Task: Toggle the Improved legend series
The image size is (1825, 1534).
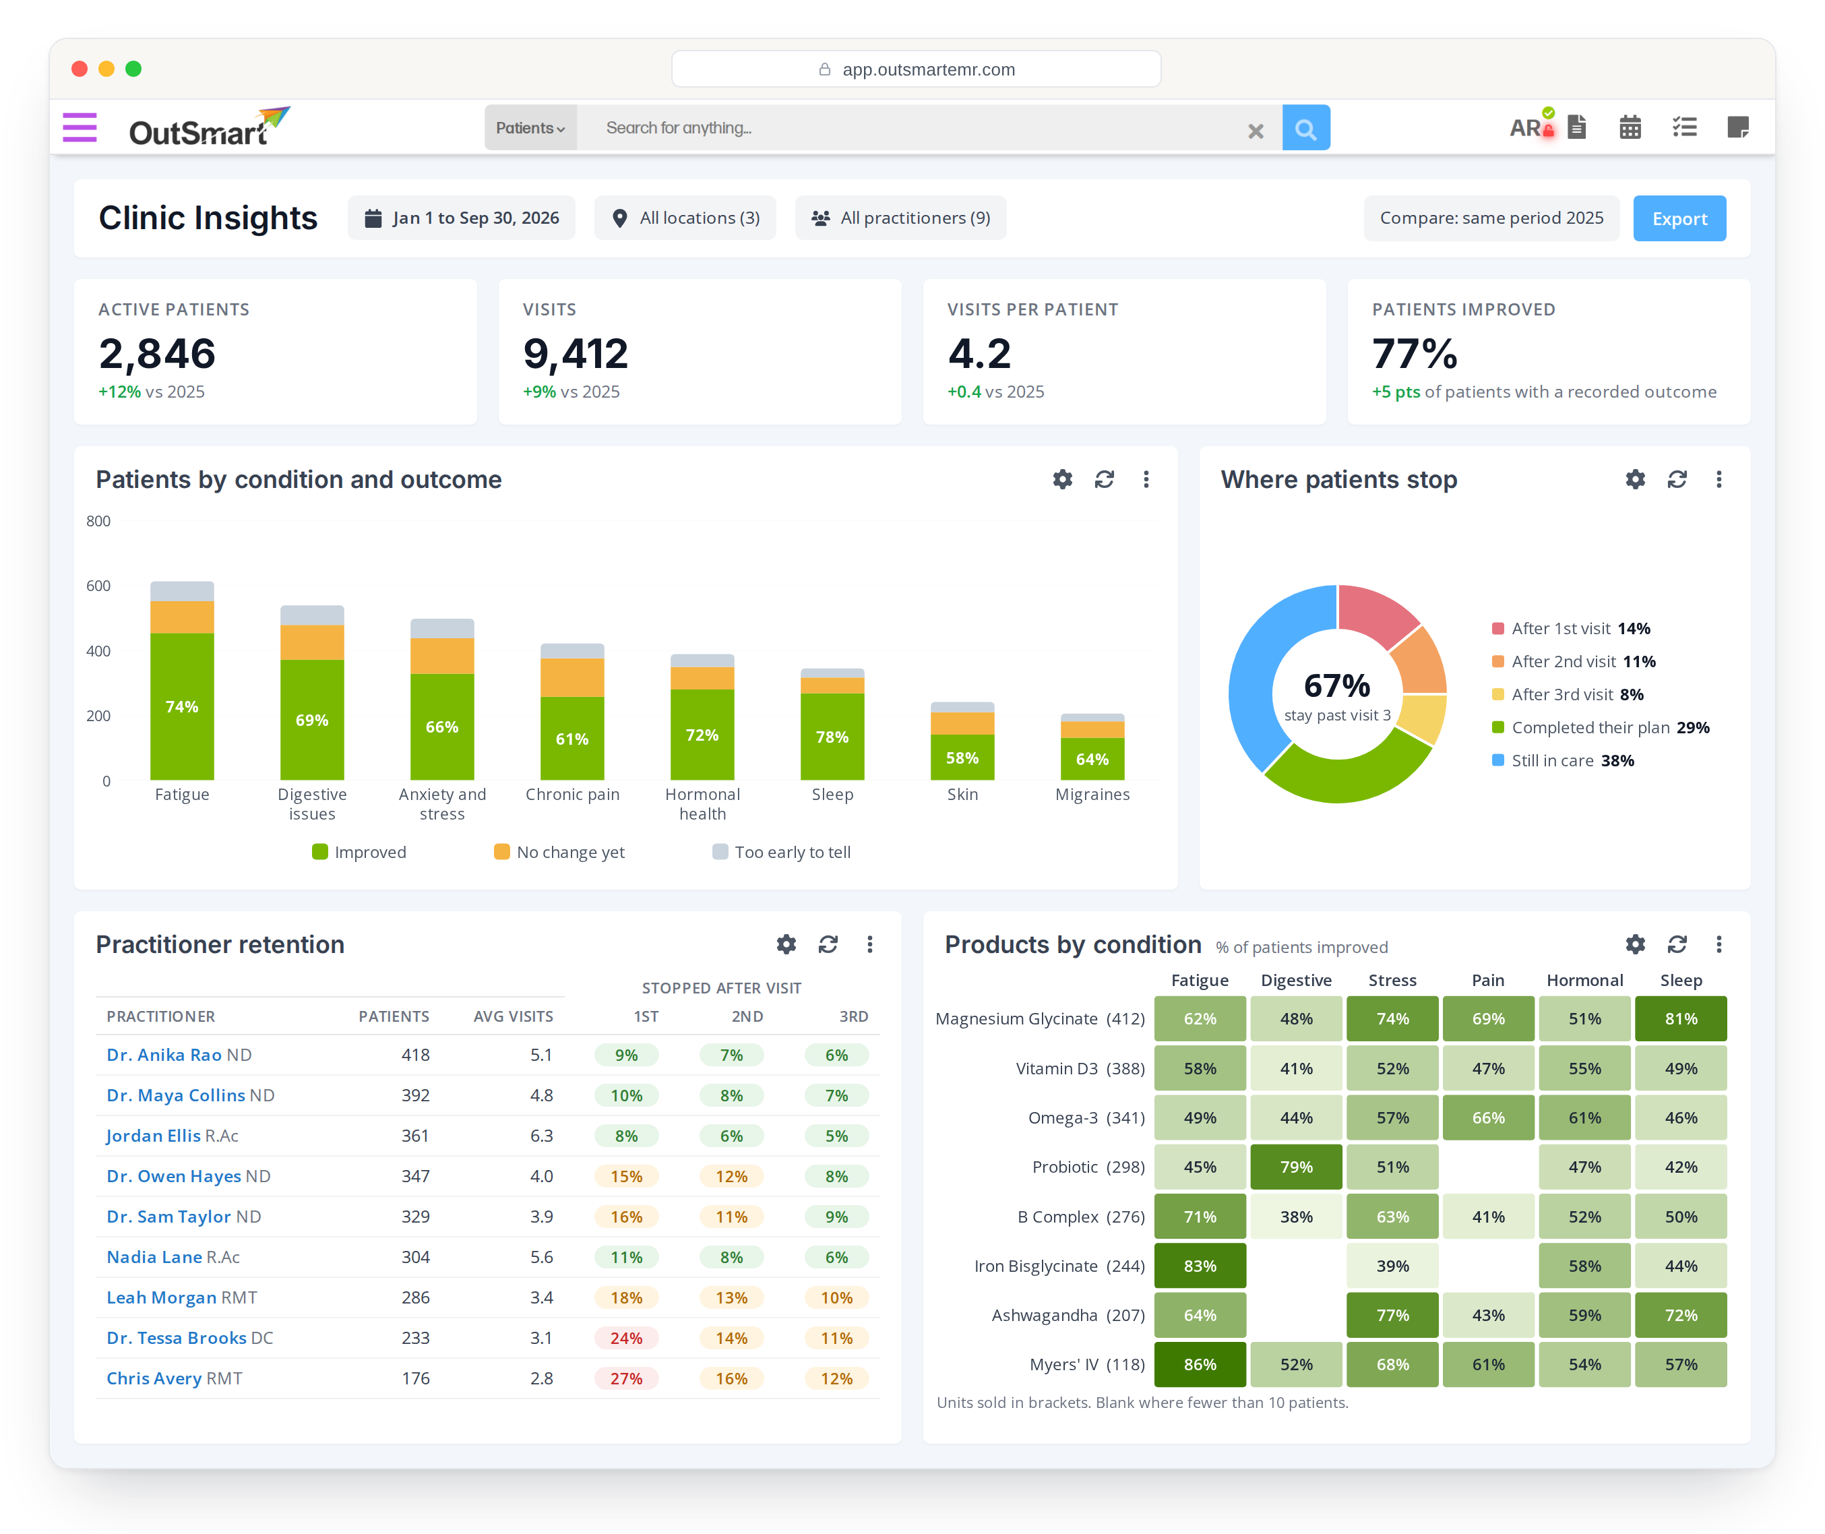Action: pos(359,852)
